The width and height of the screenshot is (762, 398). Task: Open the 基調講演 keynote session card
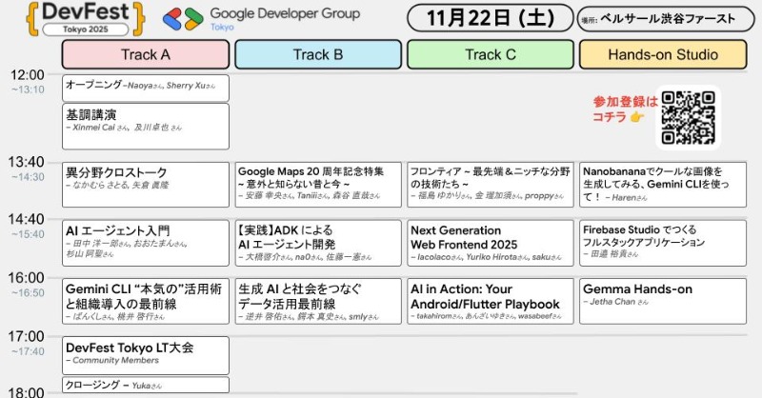click(146, 127)
